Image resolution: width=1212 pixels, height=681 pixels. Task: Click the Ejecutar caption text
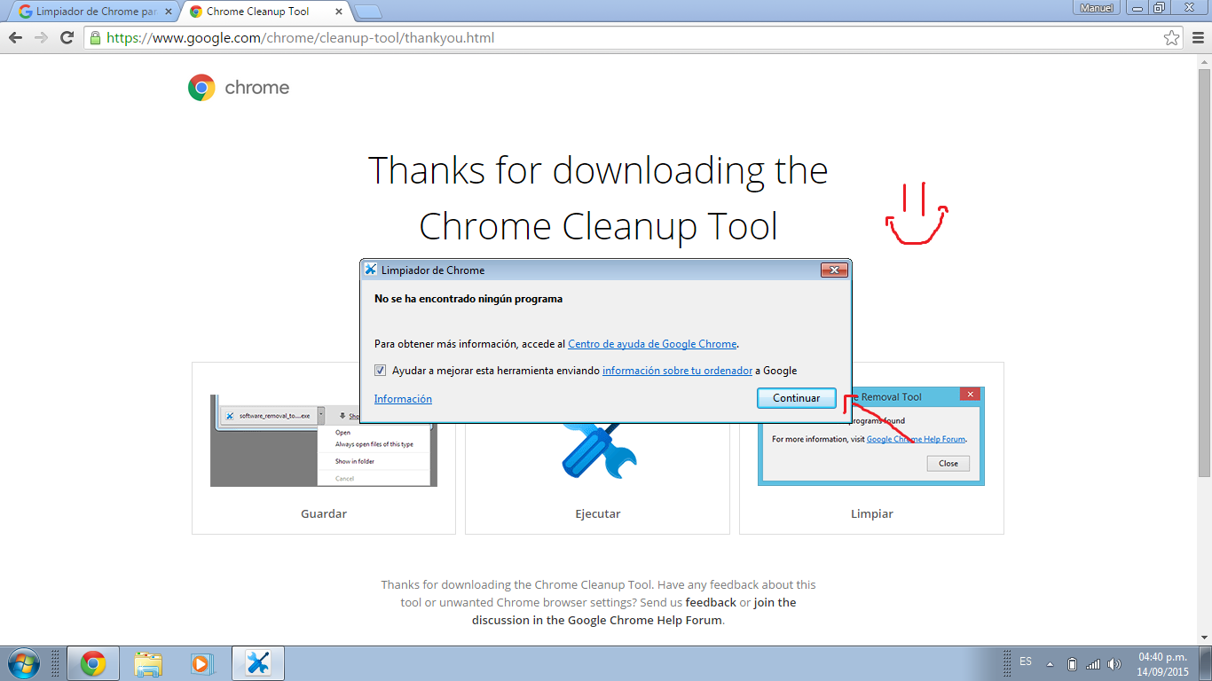click(x=598, y=514)
